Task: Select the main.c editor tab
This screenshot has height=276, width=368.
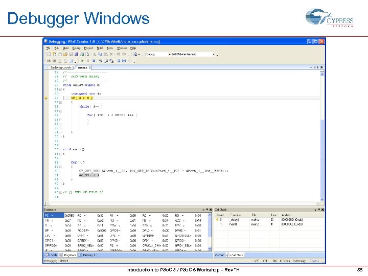Action: point(84,67)
